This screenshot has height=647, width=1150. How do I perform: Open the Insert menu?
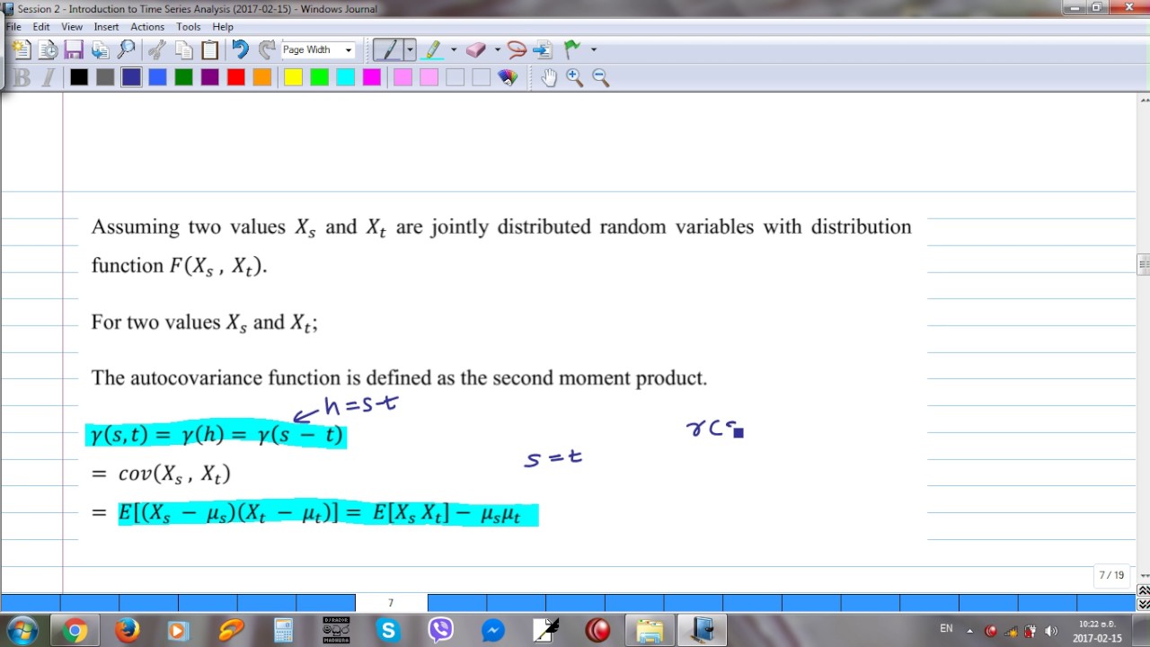pyautogui.click(x=106, y=27)
